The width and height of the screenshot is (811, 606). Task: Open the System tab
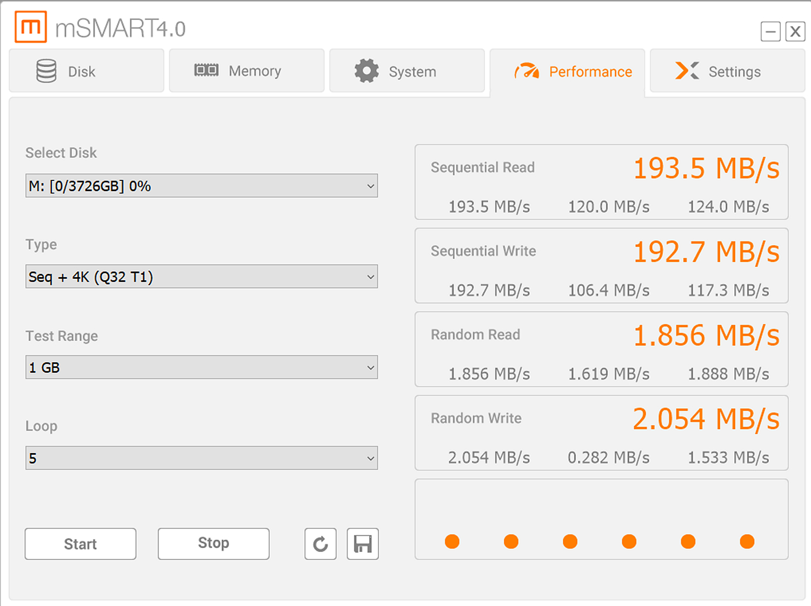coord(407,71)
